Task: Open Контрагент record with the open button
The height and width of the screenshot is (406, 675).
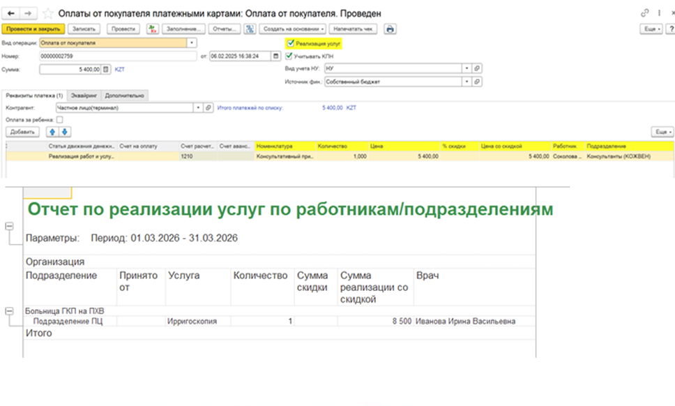Action: pyautogui.click(x=208, y=107)
